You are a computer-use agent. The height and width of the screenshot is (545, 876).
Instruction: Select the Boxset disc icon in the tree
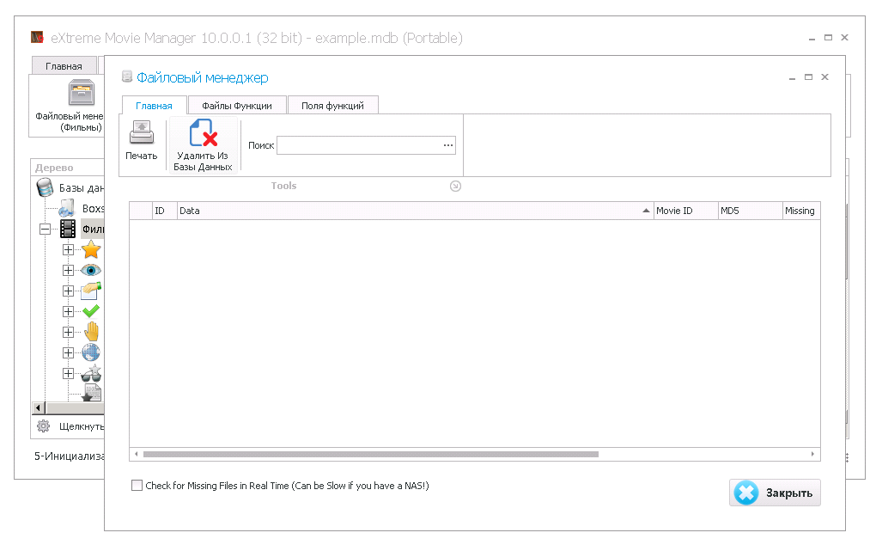(x=67, y=208)
